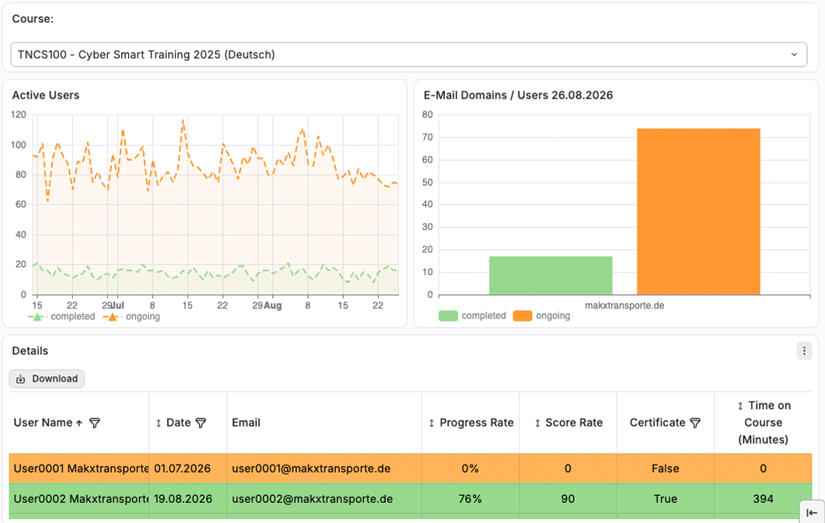Toggle completed series in E-Mail Domains legend
This screenshot has width=825, height=523.
(x=472, y=316)
